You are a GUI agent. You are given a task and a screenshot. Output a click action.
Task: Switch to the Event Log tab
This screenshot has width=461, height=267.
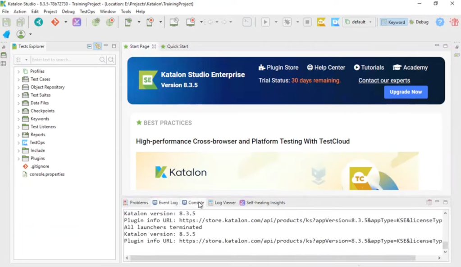pos(165,202)
